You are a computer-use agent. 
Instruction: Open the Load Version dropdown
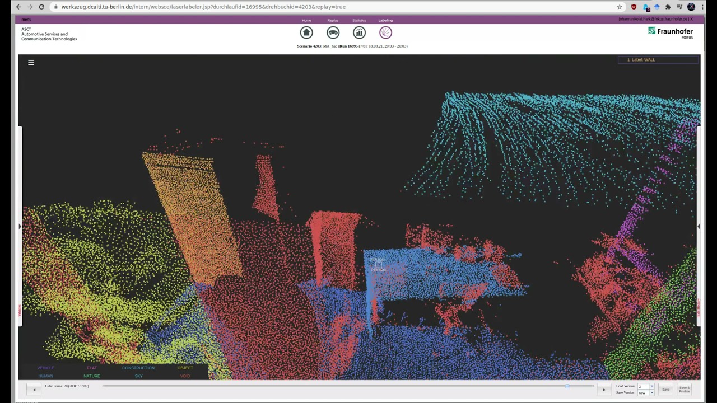pos(646,386)
